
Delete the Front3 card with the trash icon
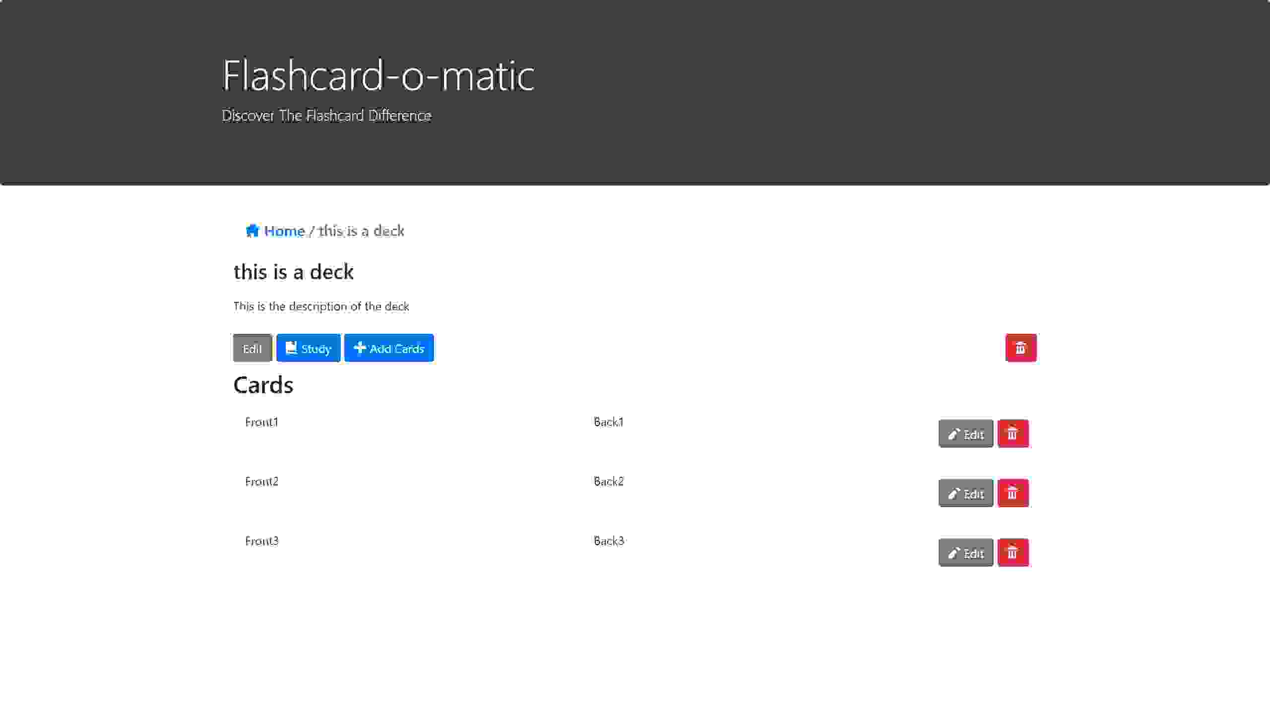coord(1013,553)
